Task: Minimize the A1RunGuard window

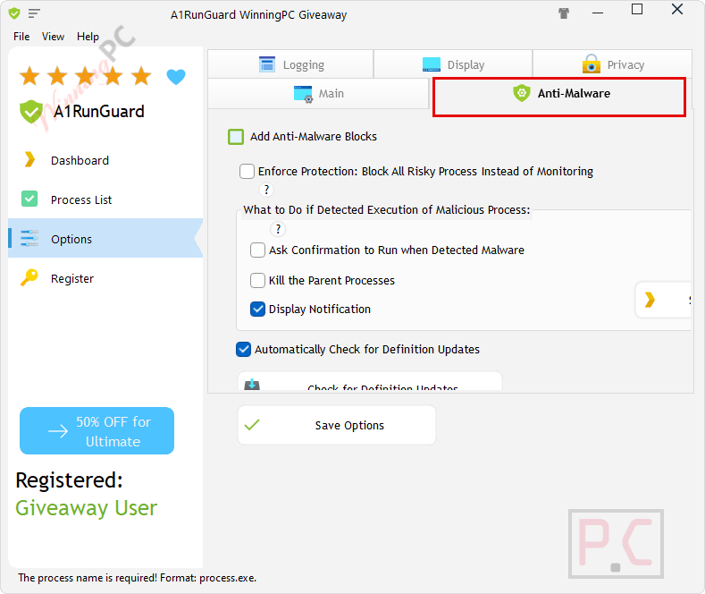Action: point(598,13)
